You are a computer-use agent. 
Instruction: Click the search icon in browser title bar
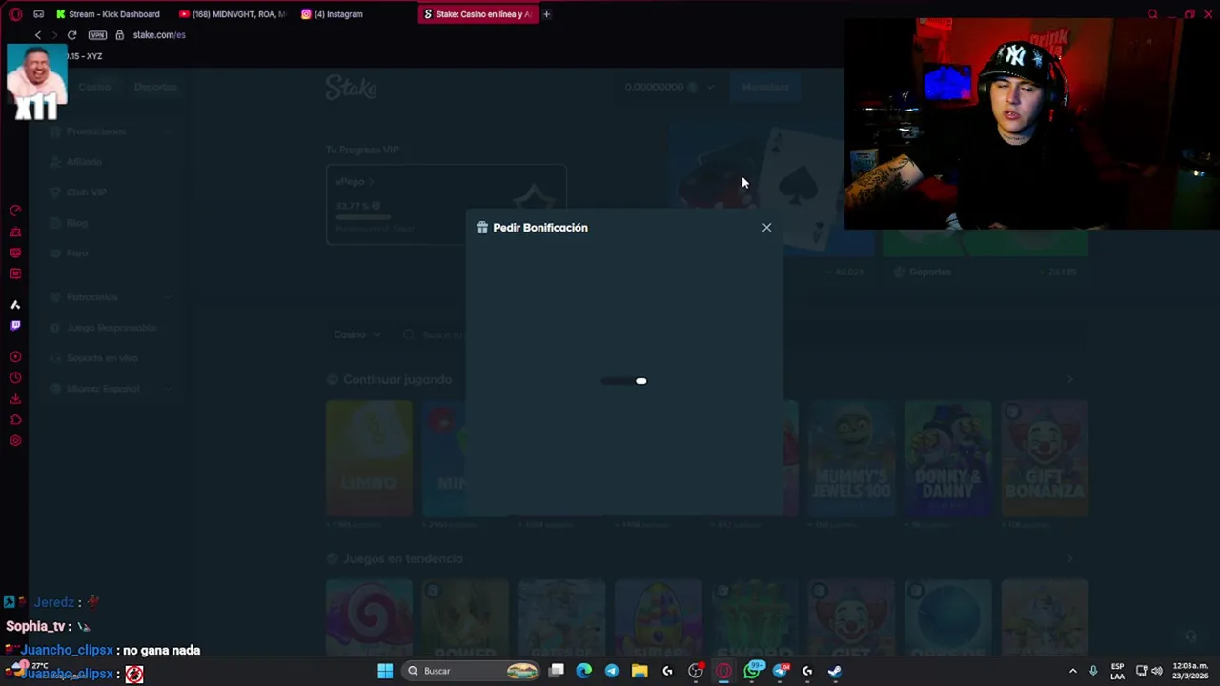[1152, 14]
